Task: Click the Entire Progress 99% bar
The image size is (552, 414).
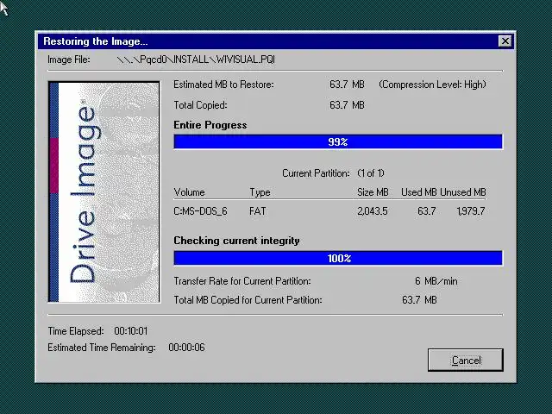Action: (338, 141)
